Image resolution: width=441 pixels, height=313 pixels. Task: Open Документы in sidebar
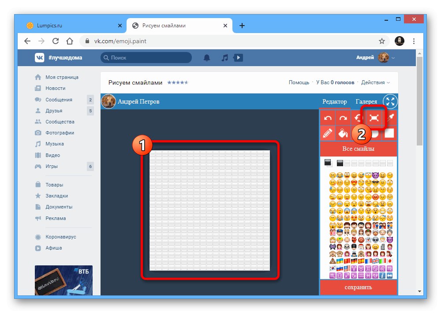tap(59, 207)
